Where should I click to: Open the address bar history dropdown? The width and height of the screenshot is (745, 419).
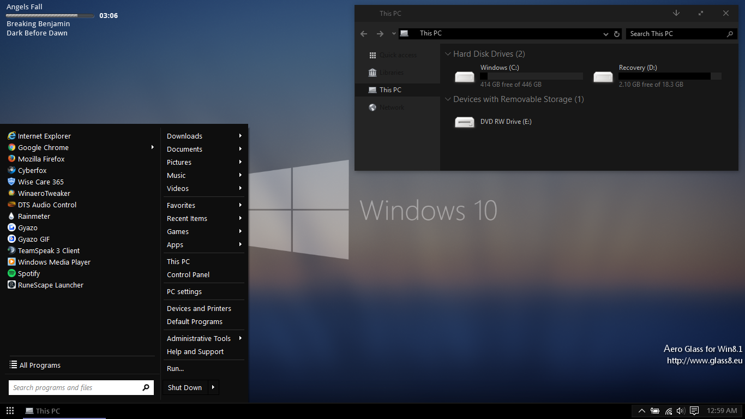[x=605, y=34]
